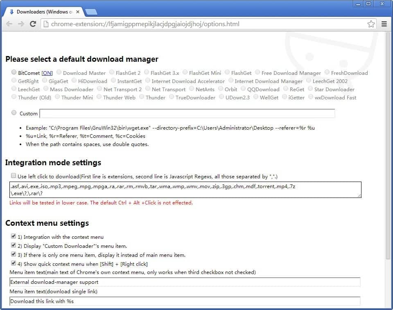Select WellGet download manager
This screenshot has height=310, width=393.
click(255, 97)
